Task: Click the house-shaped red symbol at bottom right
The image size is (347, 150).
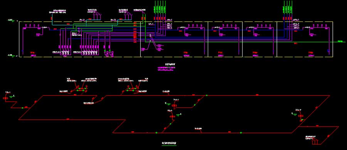Action: point(315,141)
